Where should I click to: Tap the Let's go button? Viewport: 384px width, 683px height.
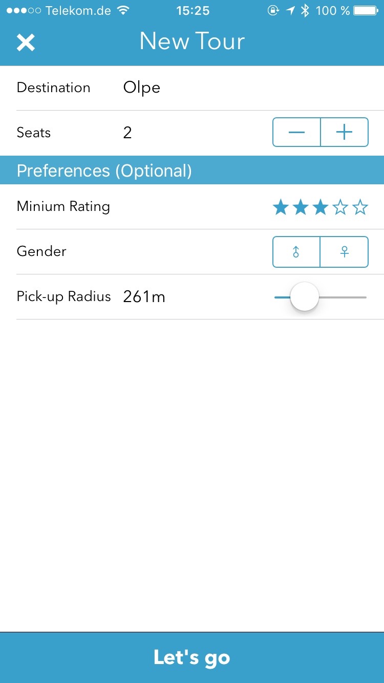(x=192, y=657)
